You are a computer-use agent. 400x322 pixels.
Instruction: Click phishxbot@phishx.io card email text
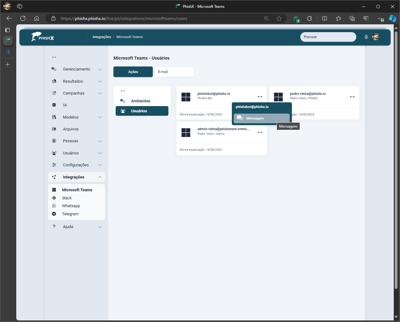(214, 94)
